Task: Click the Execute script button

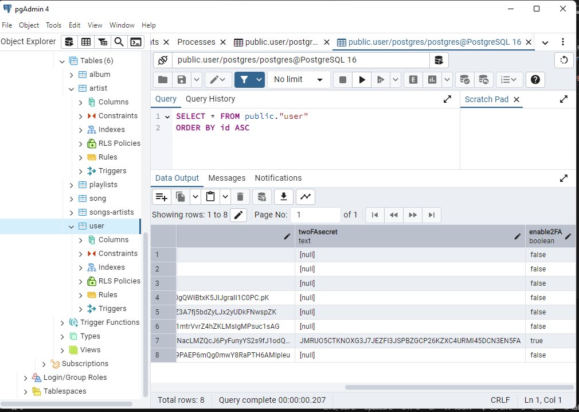Action: point(380,79)
